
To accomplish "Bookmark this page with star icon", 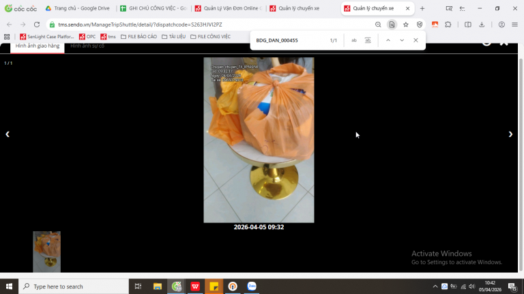I will click(x=406, y=25).
